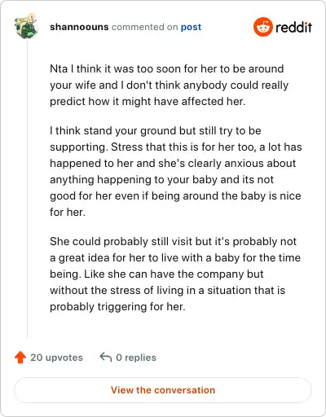The height and width of the screenshot is (417, 326).
Task: Click the Reddit Snoo logo icon
Action: click(x=262, y=27)
